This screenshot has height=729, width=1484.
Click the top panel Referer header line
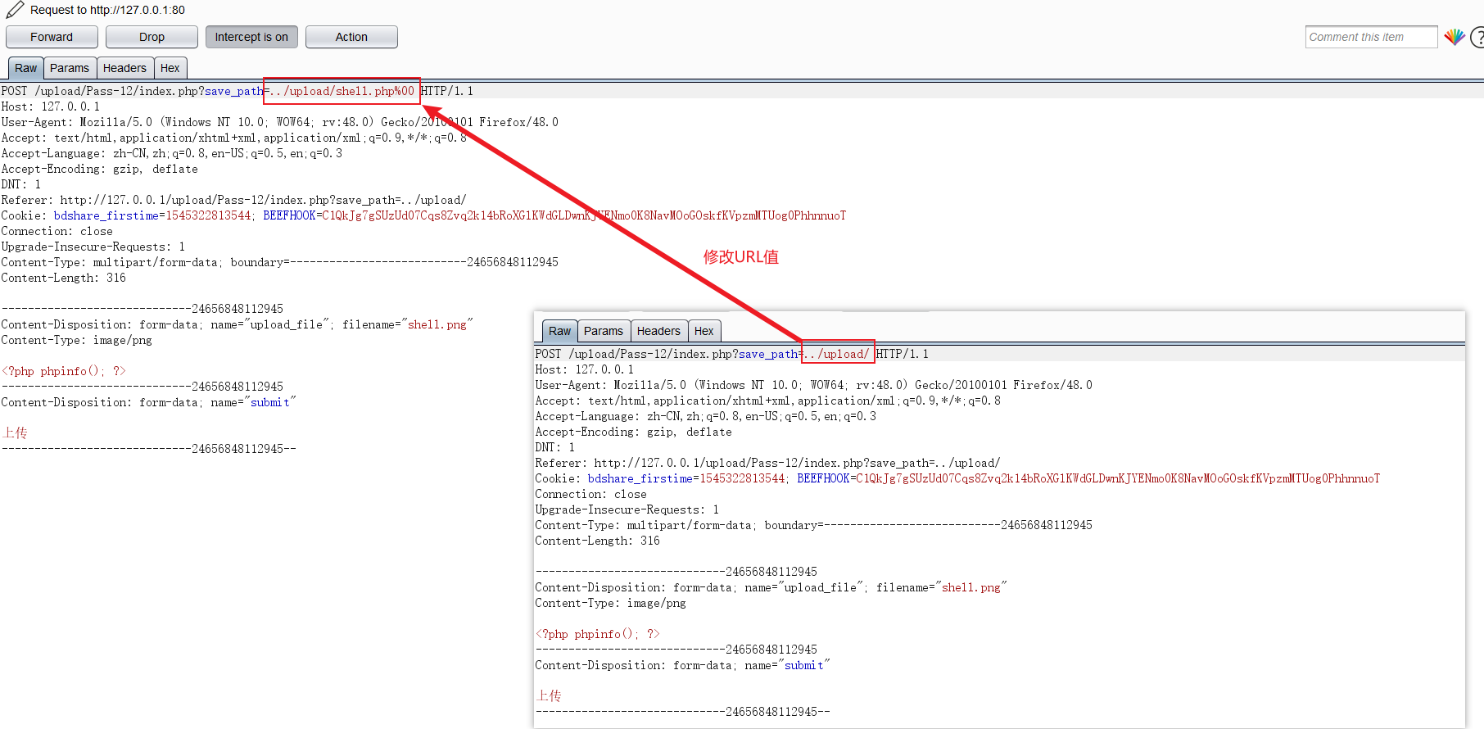[x=233, y=200]
